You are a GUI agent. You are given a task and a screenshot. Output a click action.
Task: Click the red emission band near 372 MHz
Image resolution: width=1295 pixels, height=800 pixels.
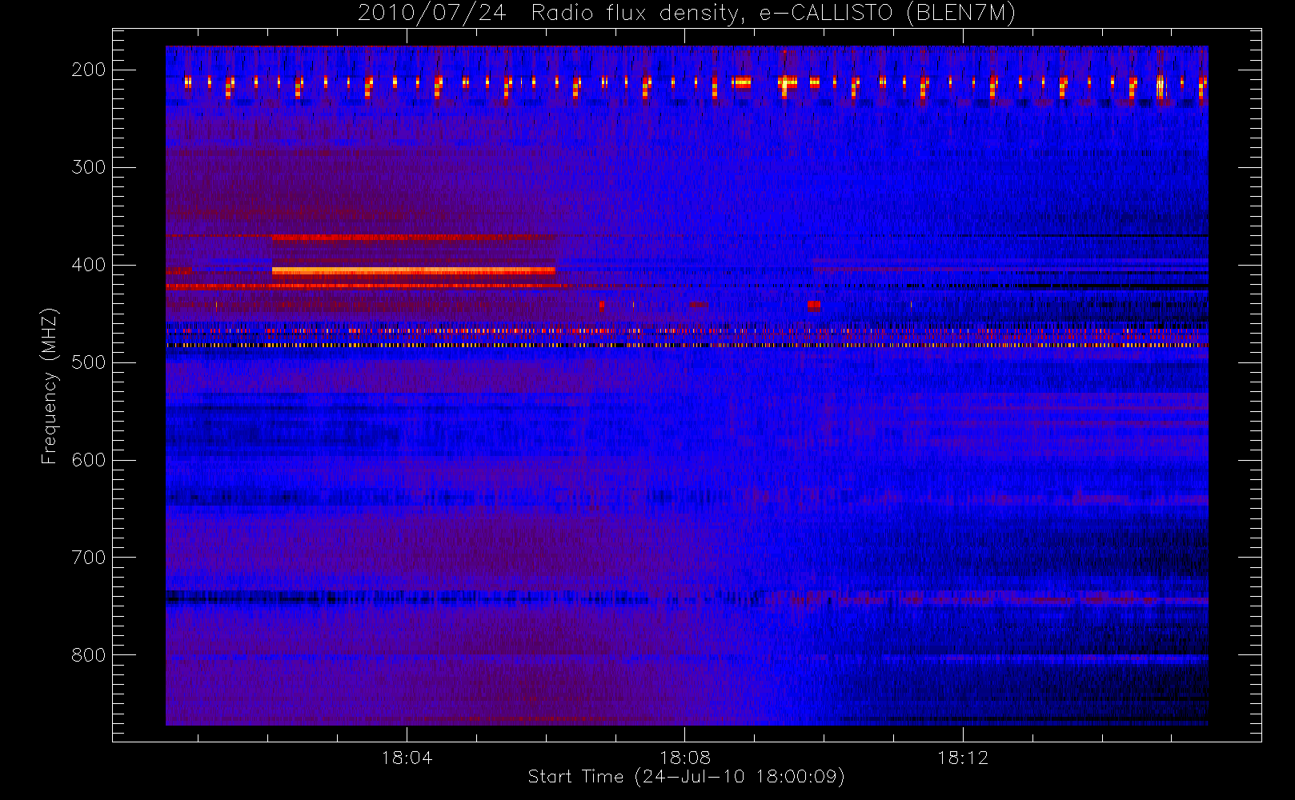click(413, 237)
